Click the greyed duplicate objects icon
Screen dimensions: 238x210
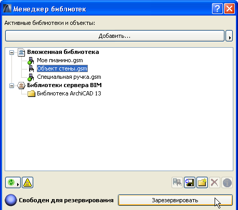coord(177,183)
